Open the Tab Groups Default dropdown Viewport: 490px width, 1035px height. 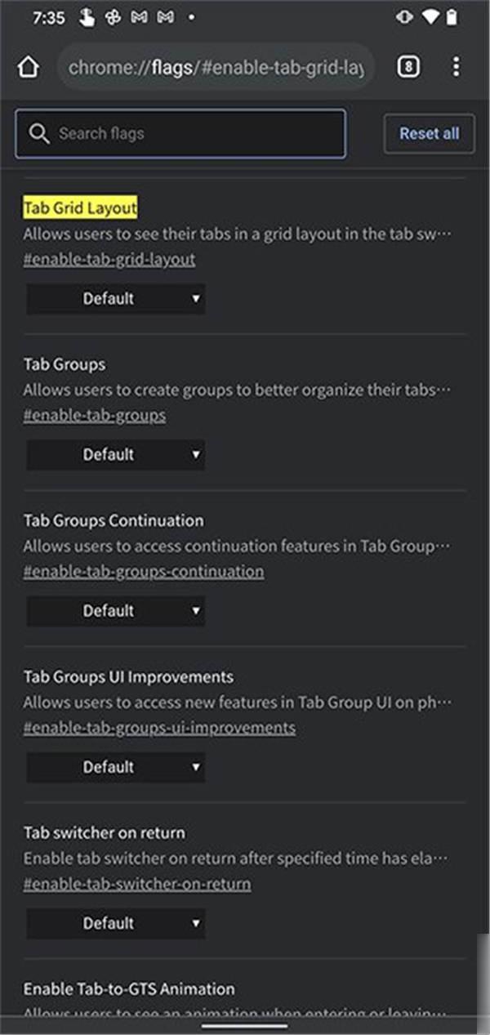click(116, 455)
